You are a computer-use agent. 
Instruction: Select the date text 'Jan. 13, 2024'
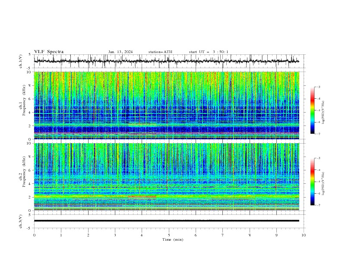pyautogui.click(x=120, y=52)
